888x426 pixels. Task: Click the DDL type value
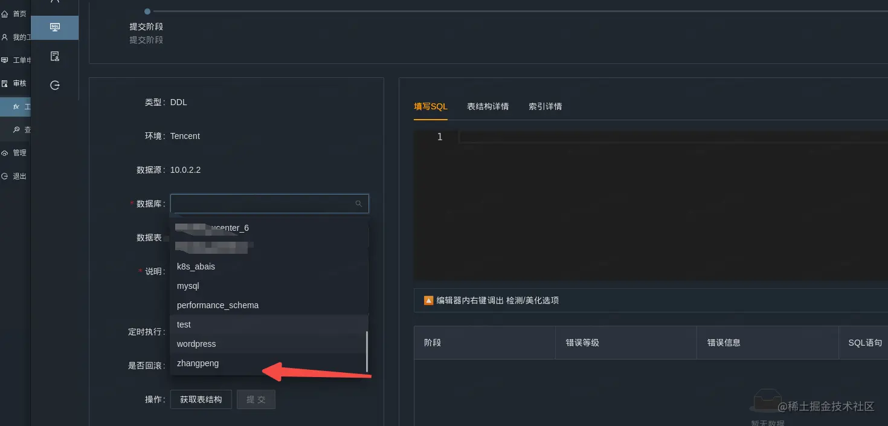(x=179, y=102)
